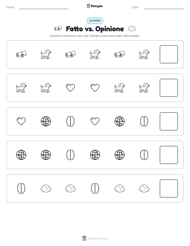Click the answer box in the brain-rock row
The image size is (190, 246).
pyautogui.click(x=169, y=188)
